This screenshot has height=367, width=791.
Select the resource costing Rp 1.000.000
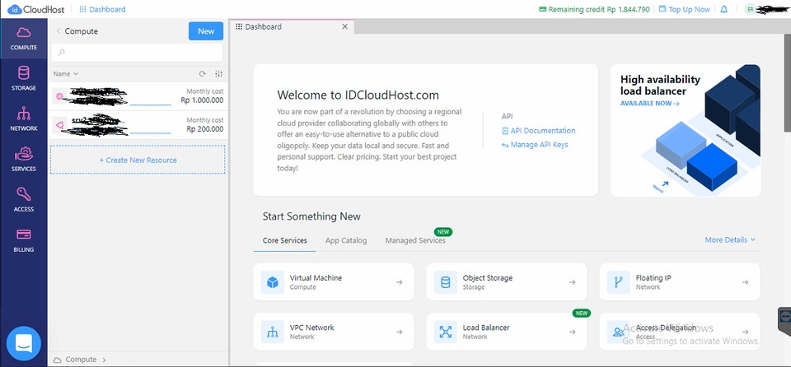[138, 95]
